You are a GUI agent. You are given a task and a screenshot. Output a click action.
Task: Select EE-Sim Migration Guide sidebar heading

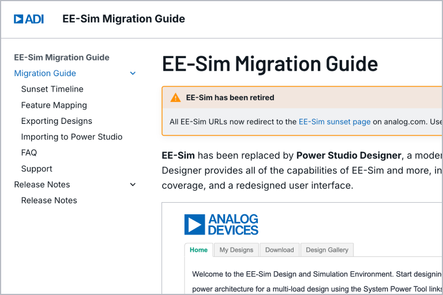(x=62, y=57)
